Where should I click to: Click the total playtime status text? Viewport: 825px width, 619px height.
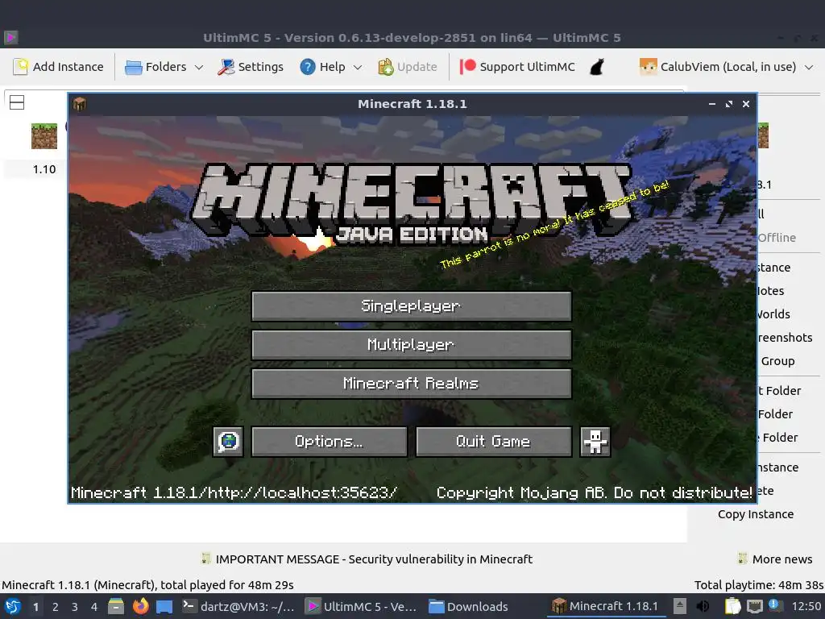pyautogui.click(x=758, y=585)
